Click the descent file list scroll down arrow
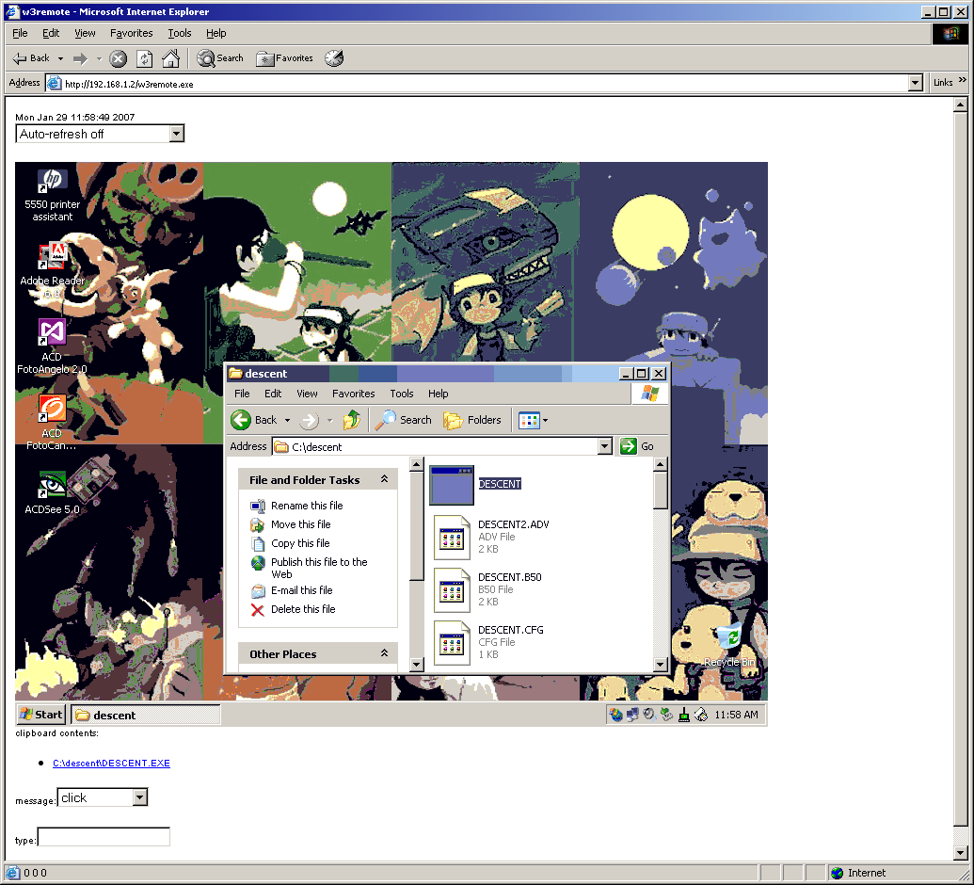Image resolution: width=974 pixels, height=885 pixels. click(661, 665)
